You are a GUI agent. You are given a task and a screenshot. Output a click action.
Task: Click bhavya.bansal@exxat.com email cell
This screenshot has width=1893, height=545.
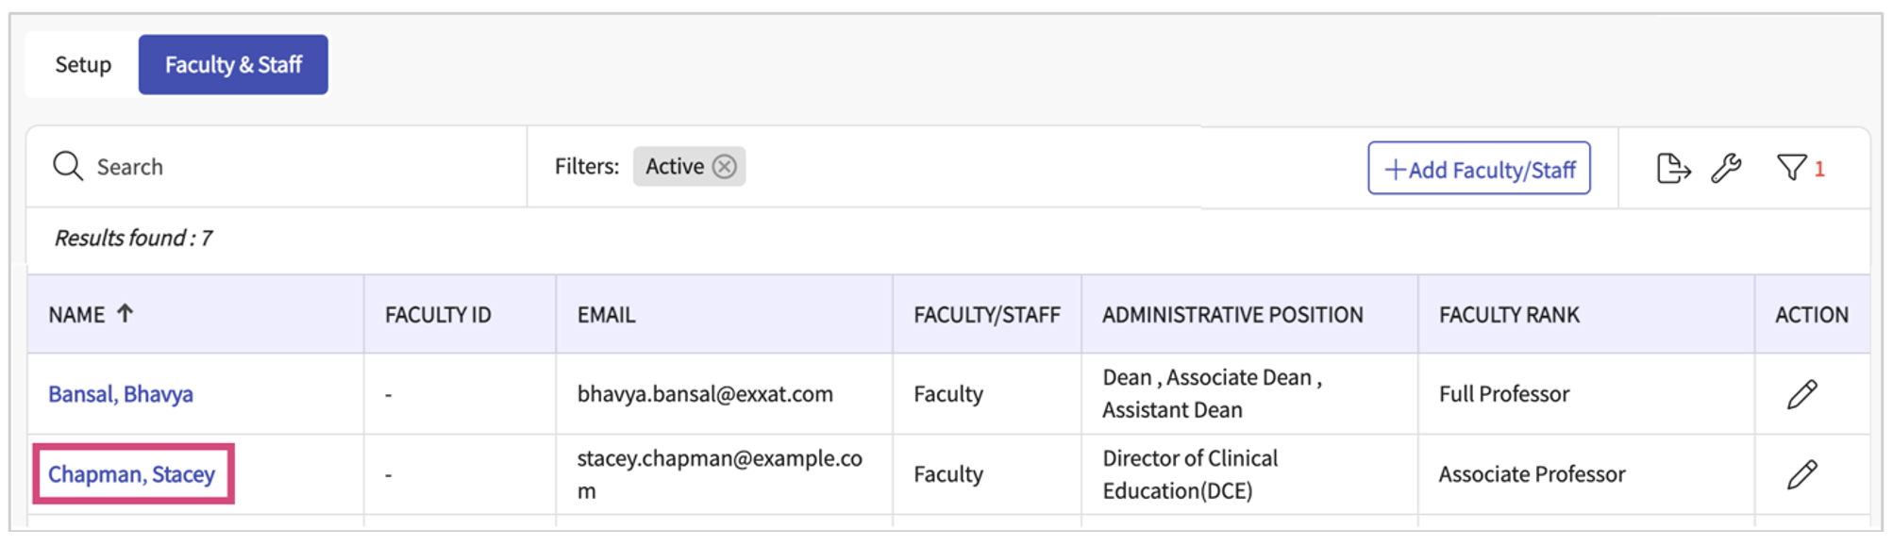click(x=705, y=394)
